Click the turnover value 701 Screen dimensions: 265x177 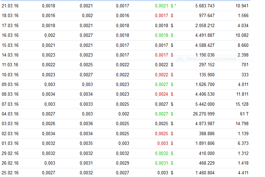tap(245, 65)
